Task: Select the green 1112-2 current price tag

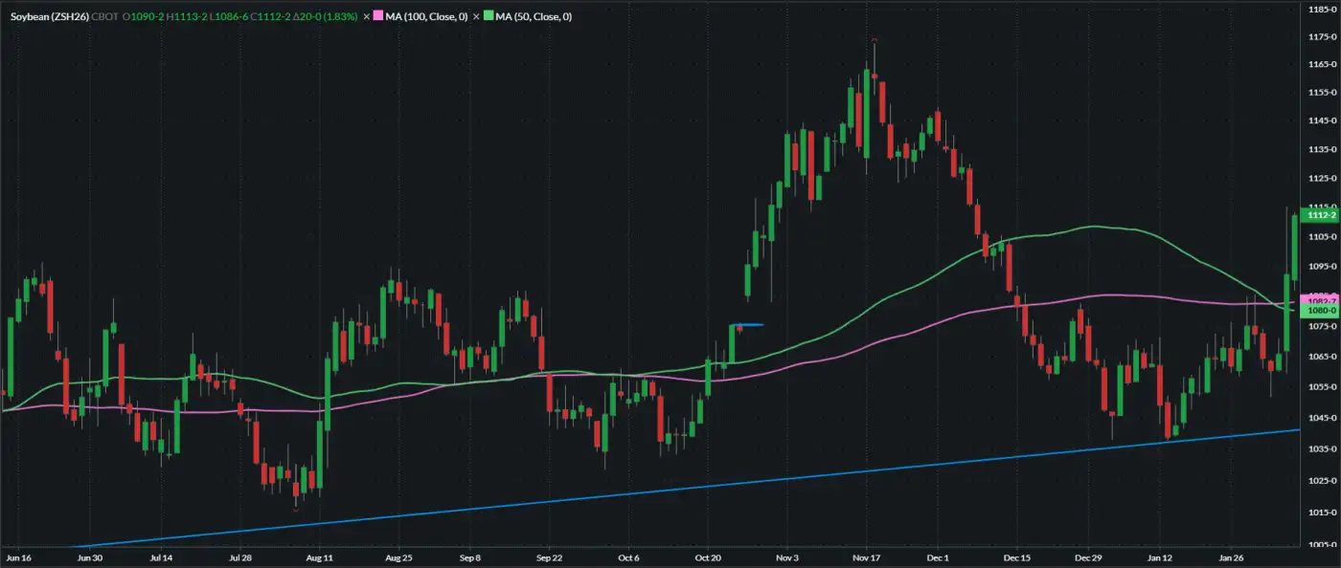Action: coord(1321,216)
